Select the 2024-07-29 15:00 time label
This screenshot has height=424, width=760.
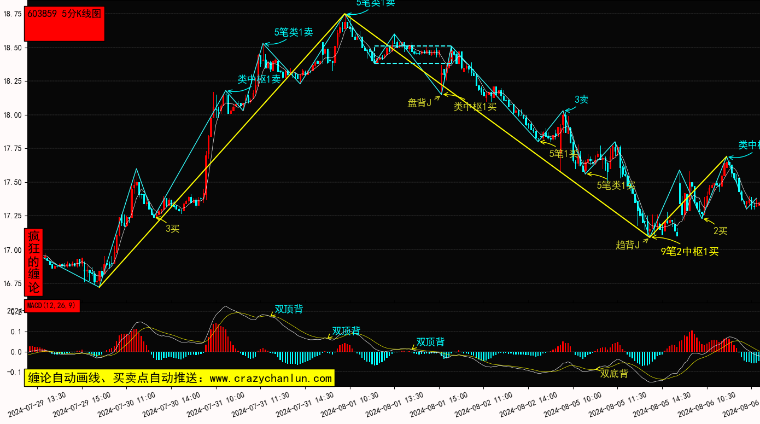(x=82, y=404)
